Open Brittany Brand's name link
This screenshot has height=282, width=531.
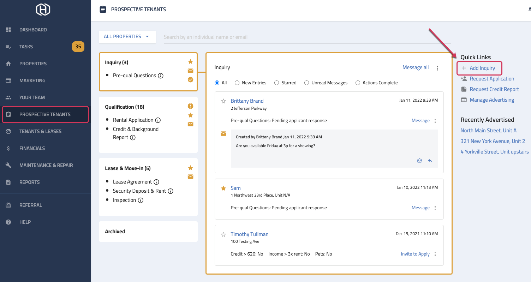247,101
